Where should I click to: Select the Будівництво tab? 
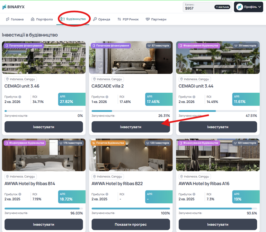(73, 19)
